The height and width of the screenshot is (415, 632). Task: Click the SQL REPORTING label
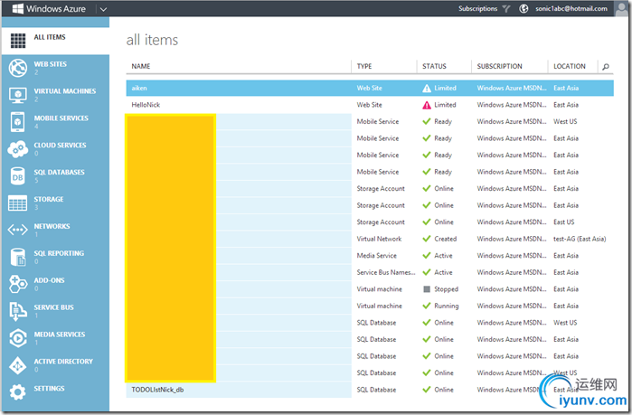click(59, 253)
